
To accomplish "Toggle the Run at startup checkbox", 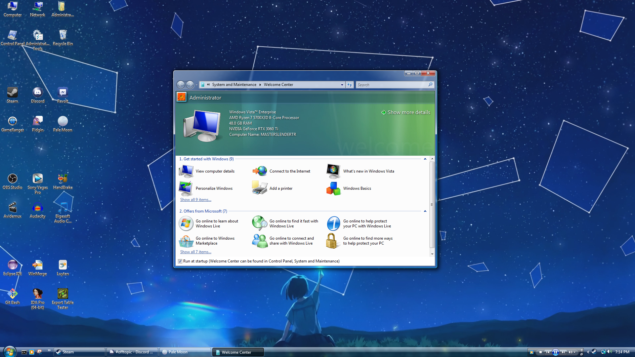I will coord(180,261).
